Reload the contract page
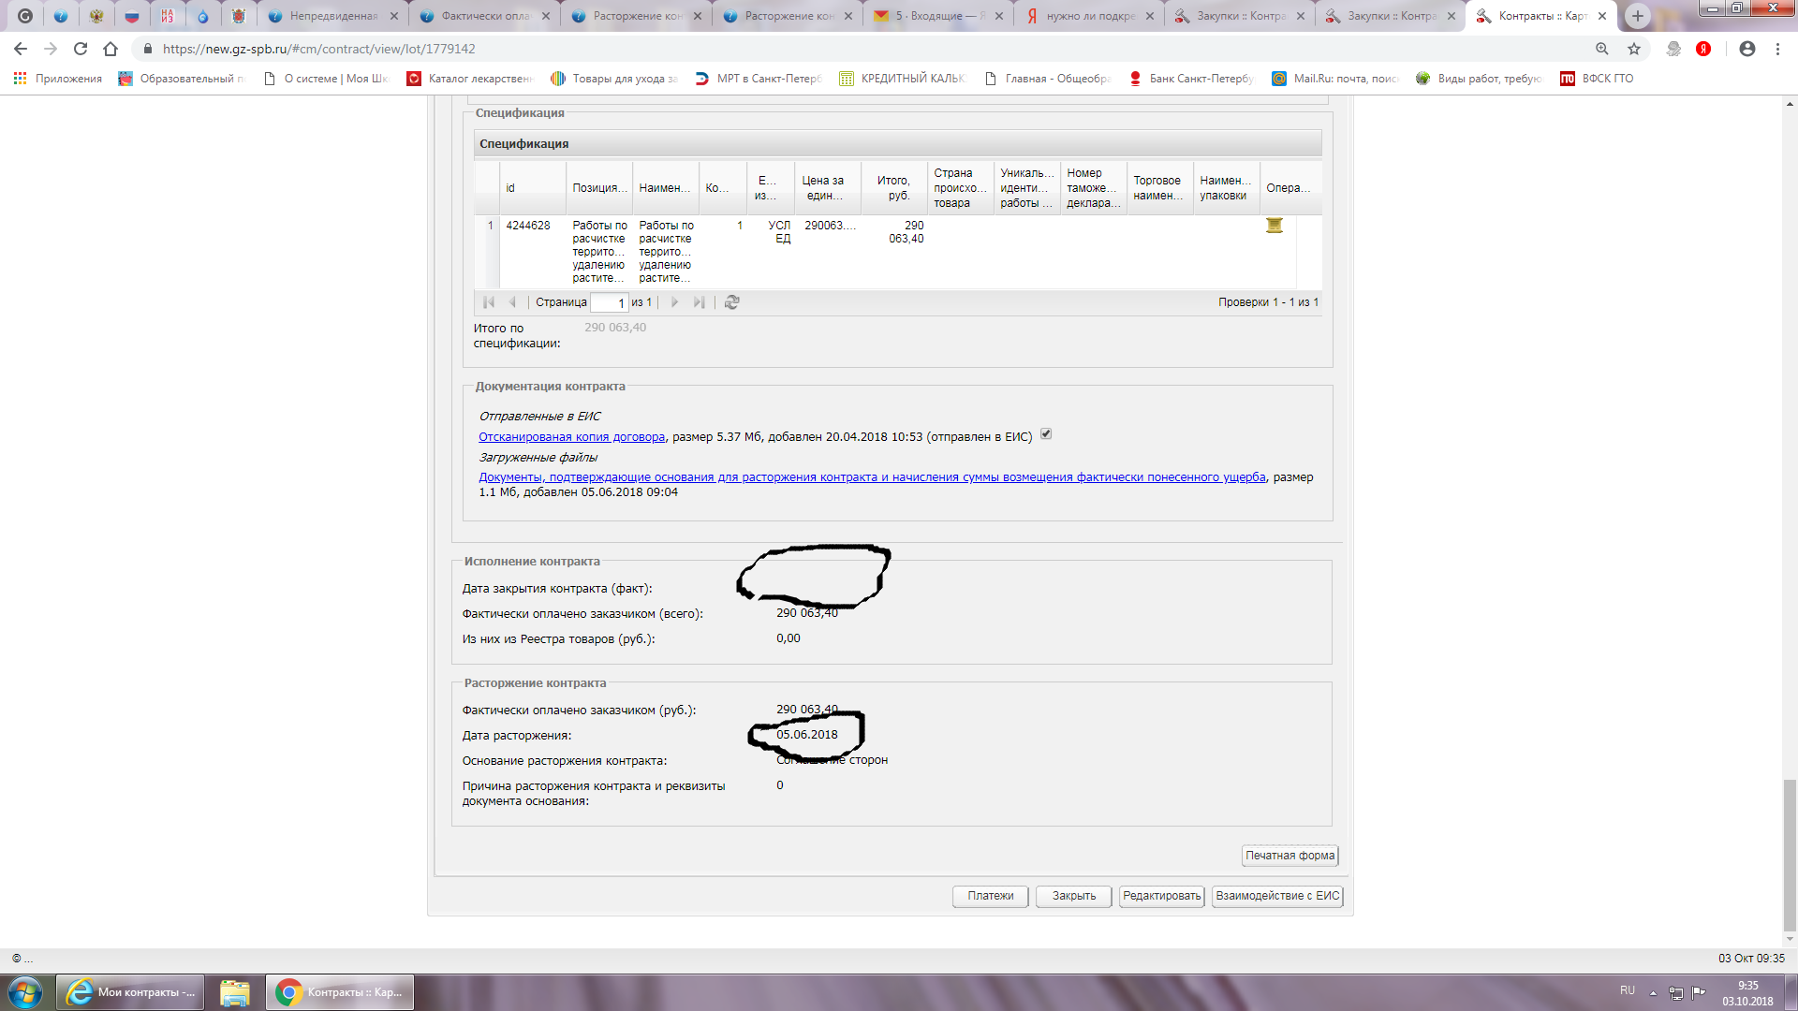 (x=81, y=49)
